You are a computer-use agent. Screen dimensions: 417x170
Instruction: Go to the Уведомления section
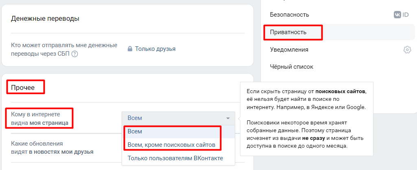[289, 50]
